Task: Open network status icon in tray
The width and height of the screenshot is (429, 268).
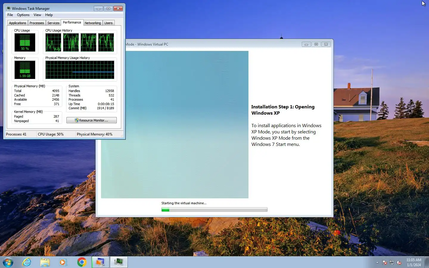Action: (x=392, y=262)
